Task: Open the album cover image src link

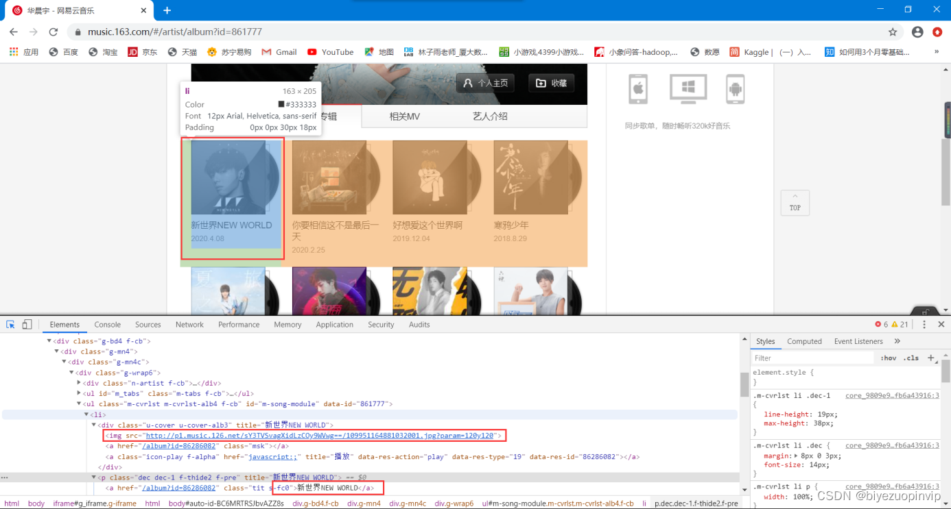Action: [x=320, y=436]
